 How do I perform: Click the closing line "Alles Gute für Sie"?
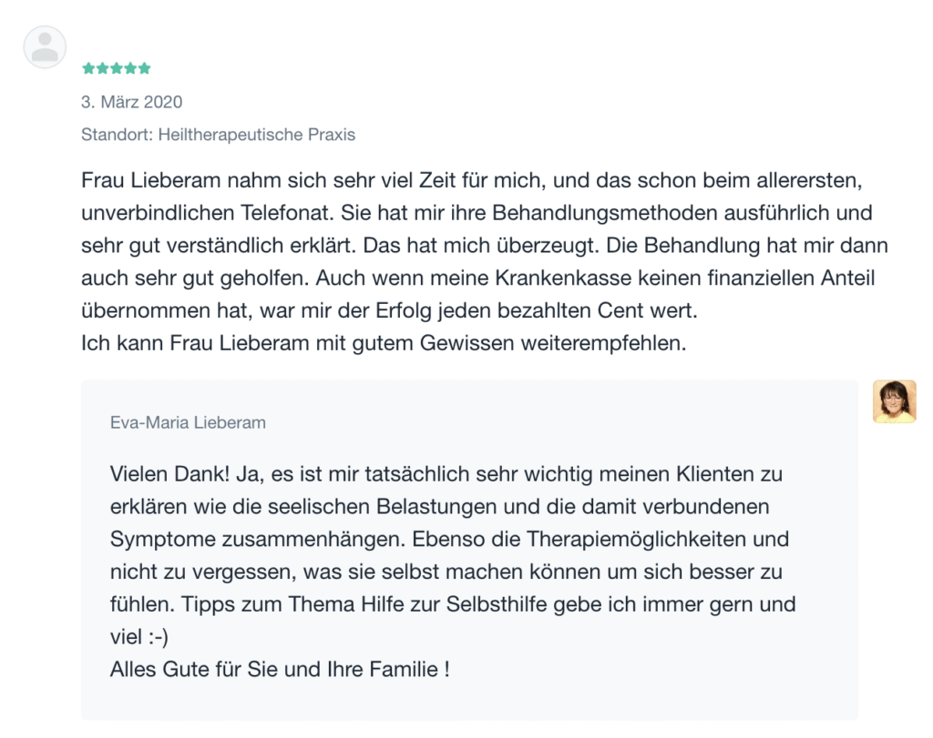pos(280,670)
